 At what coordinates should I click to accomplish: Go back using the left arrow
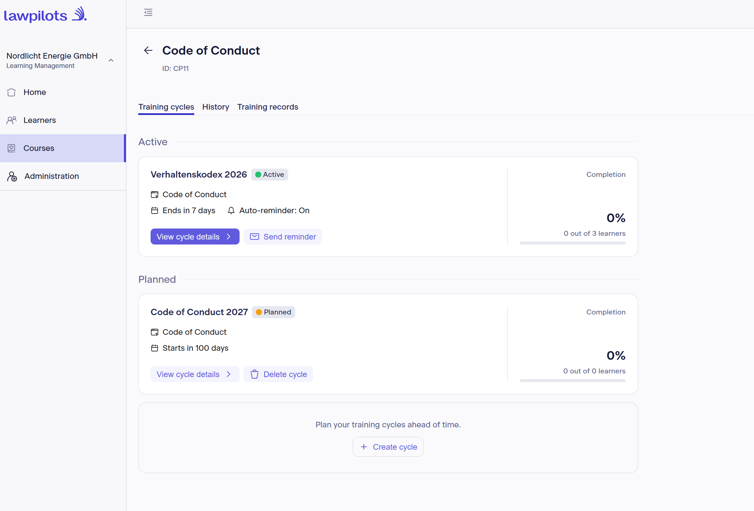click(148, 50)
